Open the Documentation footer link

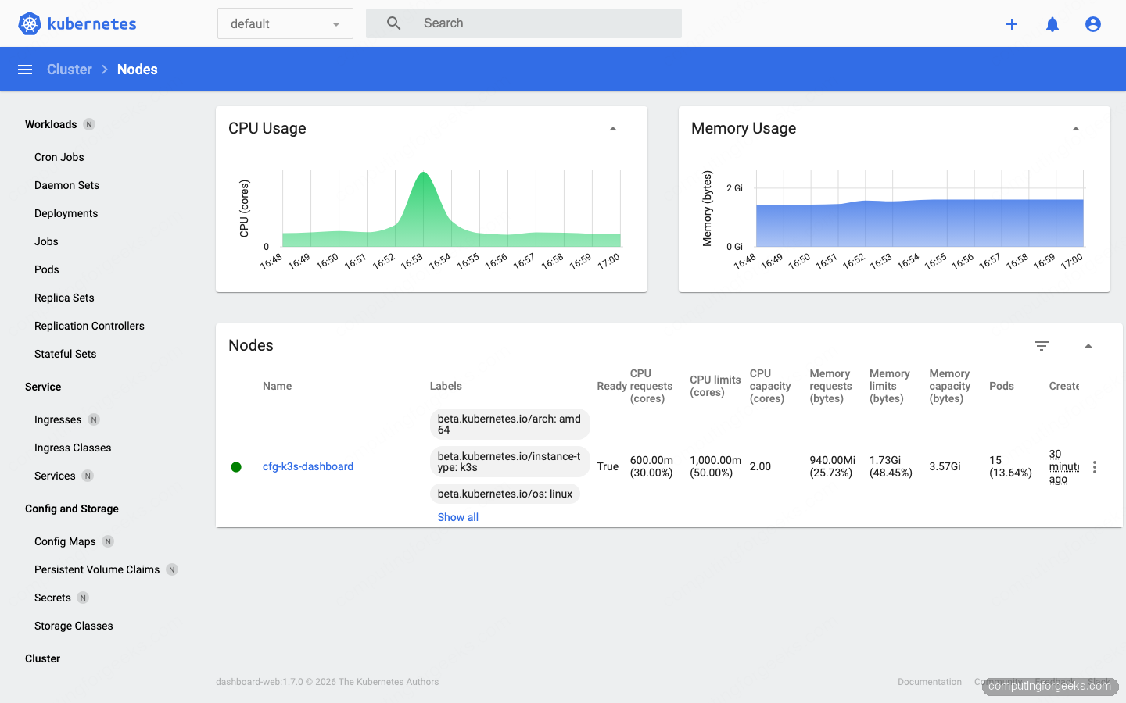(930, 681)
